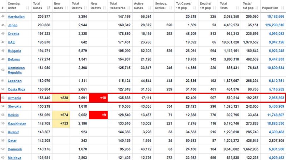Screen dimensions: 286x160
Task: Select Bolivia new cases cell +674
Action: coord(61,115)
